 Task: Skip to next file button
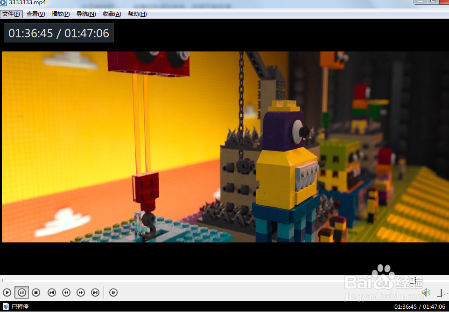95,292
